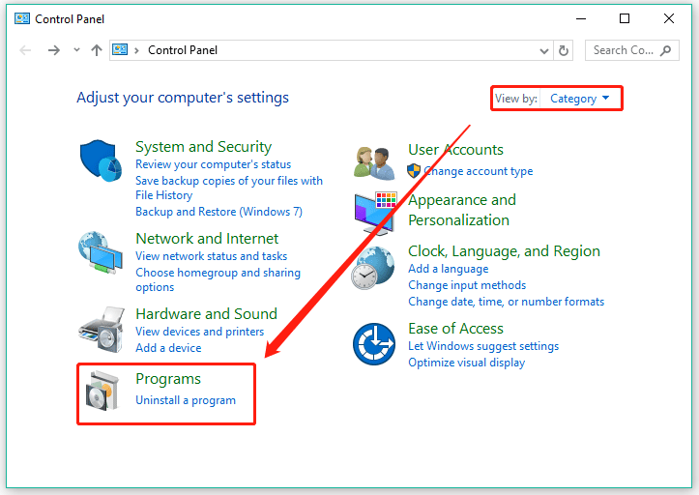Open the System and Security shield icon

pos(101,160)
